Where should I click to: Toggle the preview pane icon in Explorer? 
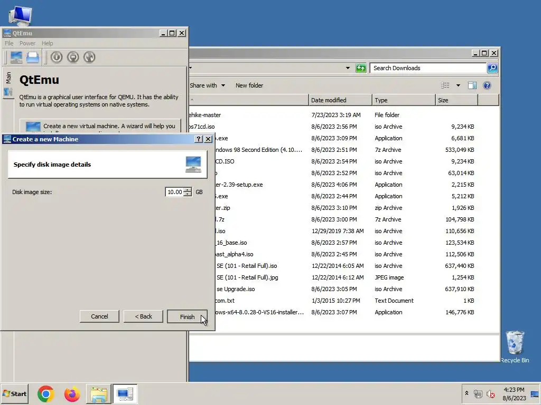coord(472,85)
